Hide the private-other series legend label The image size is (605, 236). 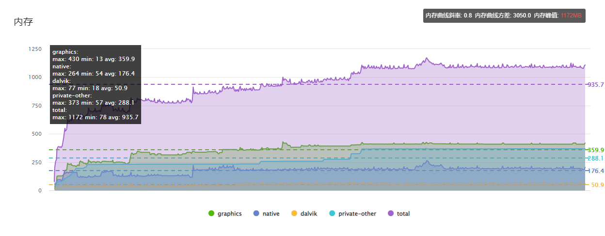pyautogui.click(x=357, y=214)
